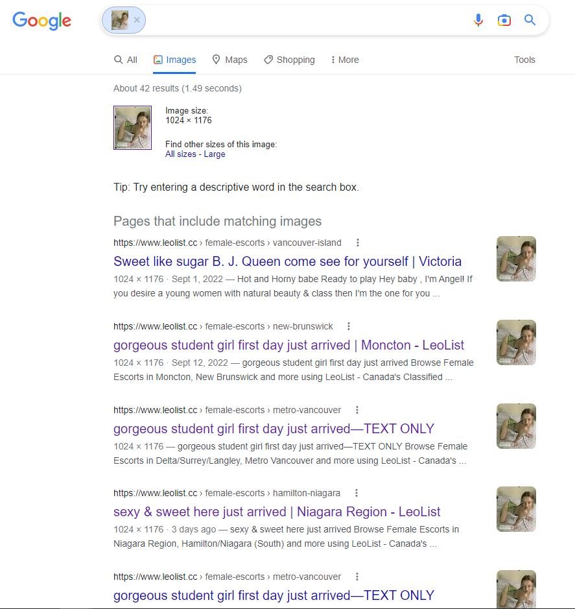Switch to the Shopping tab
Screen dimensions: 575x609
(289, 60)
